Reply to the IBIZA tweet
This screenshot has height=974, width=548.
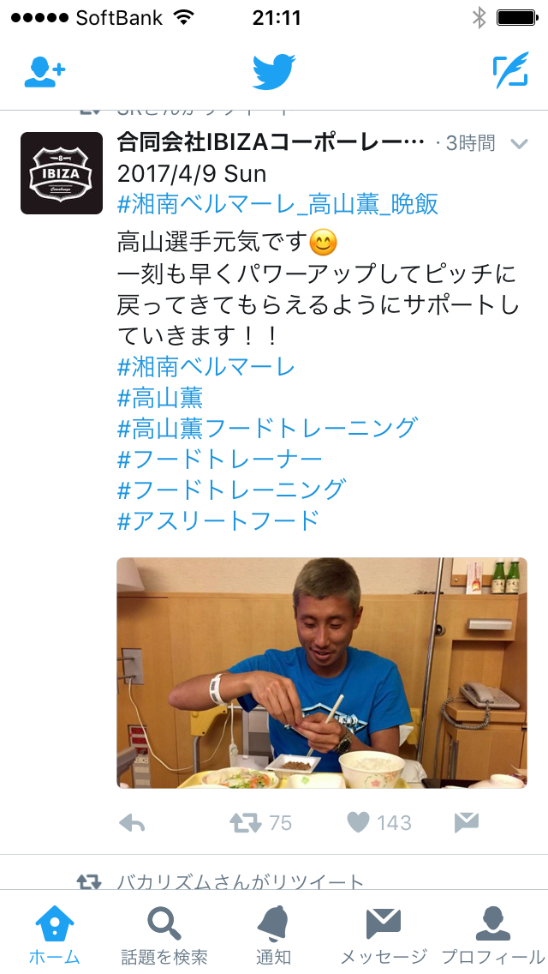point(132,823)
